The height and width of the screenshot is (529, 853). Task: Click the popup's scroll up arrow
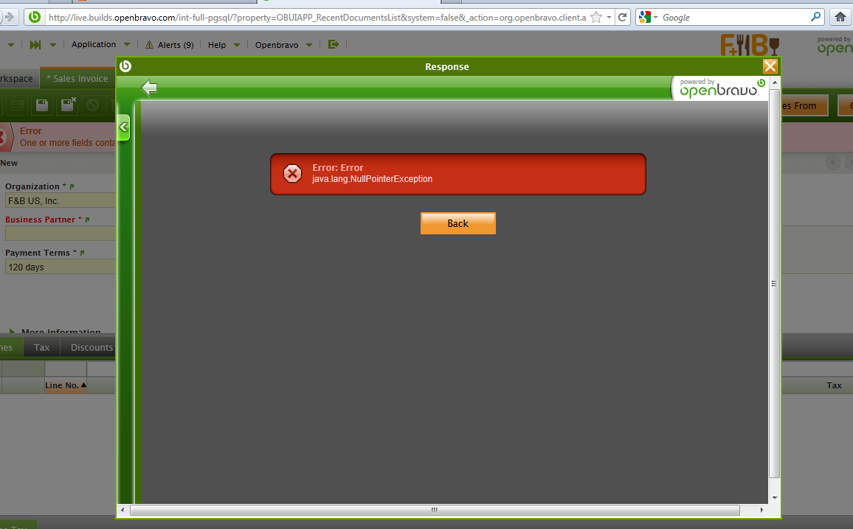(775, 83)
